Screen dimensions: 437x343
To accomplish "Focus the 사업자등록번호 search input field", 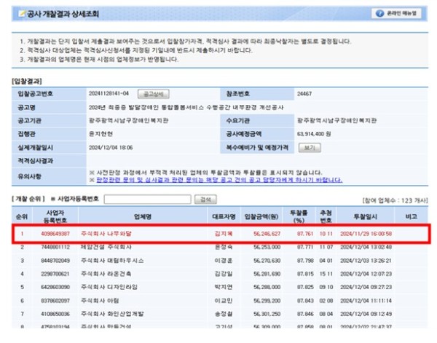I will point(147,200).
